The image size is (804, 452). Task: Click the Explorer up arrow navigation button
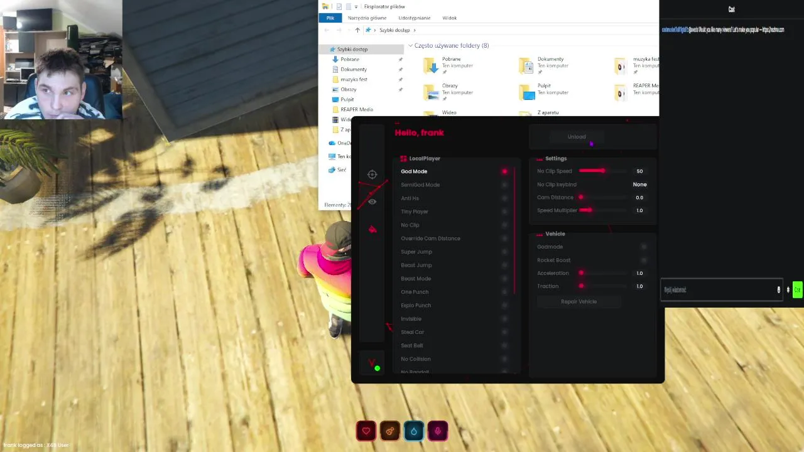pyautogui.click(x=357, y=30)
